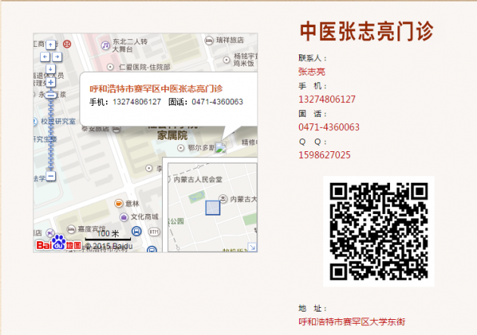Click the 家属院 map label

pos(172,135)
